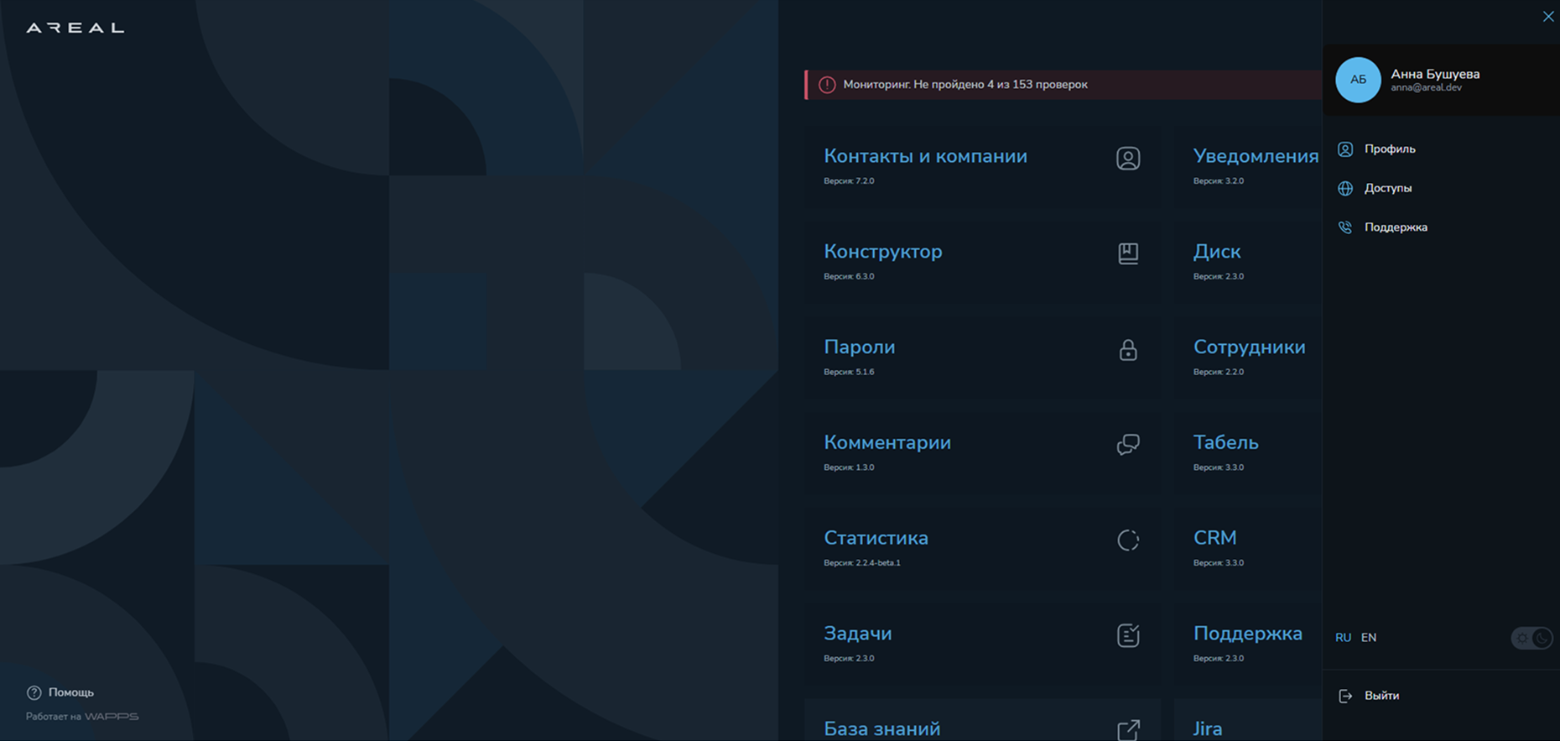Click the Комментарии speech bubbles icon
Screen dimensions: 1560x741
tap(1128, 444)
